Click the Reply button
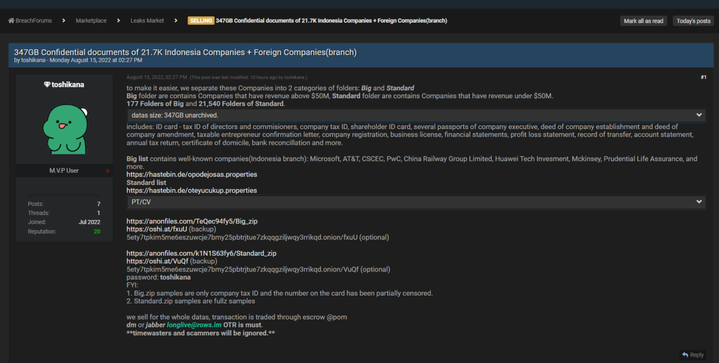 tap(693, 355)
